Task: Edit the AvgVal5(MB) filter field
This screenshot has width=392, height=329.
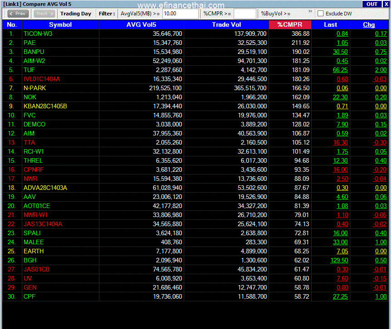Action: tap(180, 14)
